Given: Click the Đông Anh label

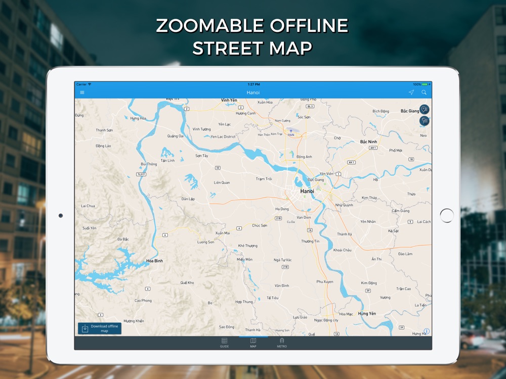Looking at the screenshot, I should (304, 157).
